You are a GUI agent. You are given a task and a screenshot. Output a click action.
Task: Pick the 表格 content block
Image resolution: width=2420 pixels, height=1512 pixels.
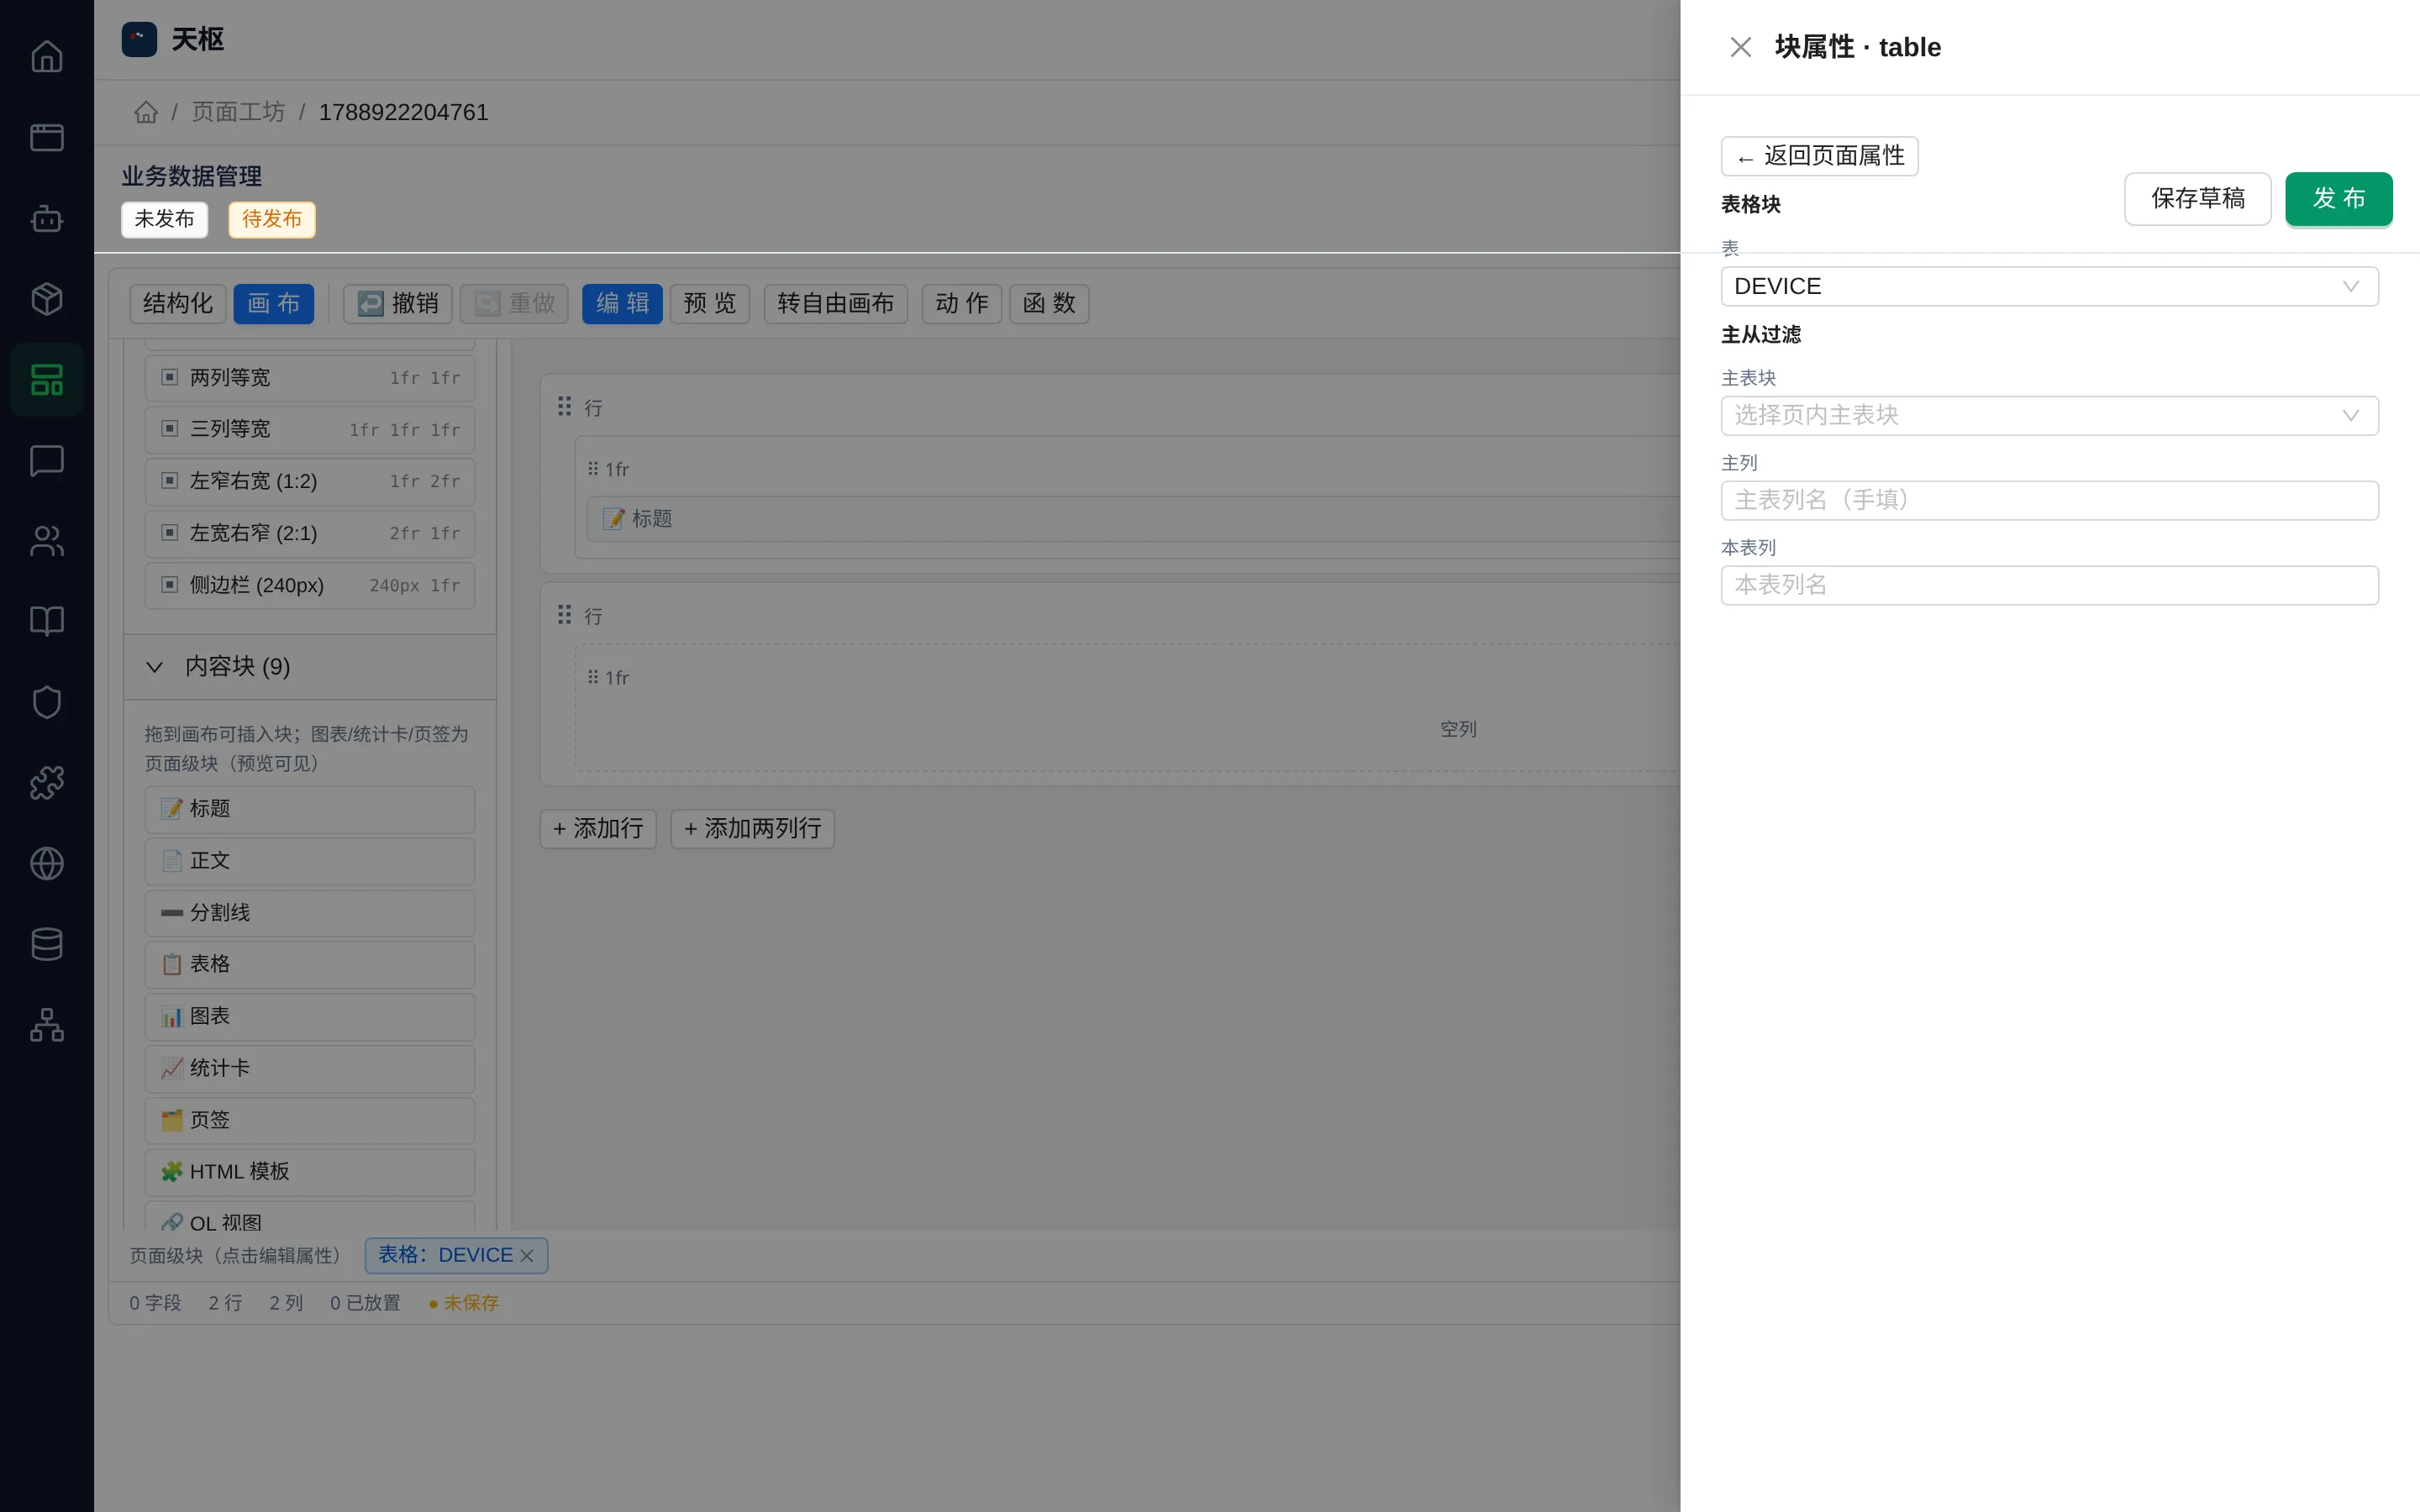(310, 964)
